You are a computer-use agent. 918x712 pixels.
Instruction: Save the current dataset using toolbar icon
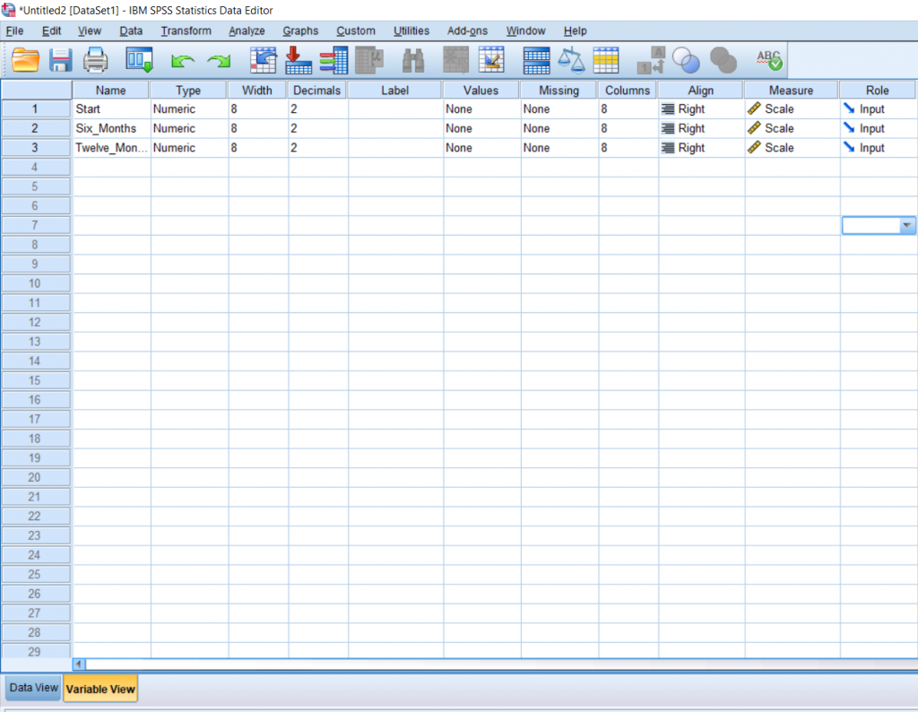point(58,58)
